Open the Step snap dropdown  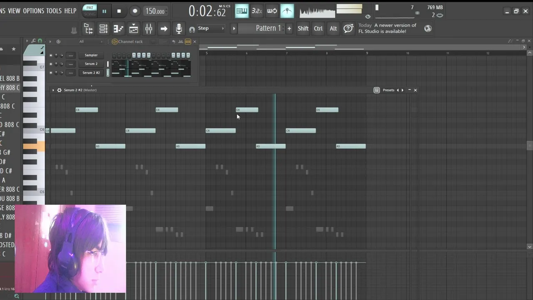coord(211,28)
